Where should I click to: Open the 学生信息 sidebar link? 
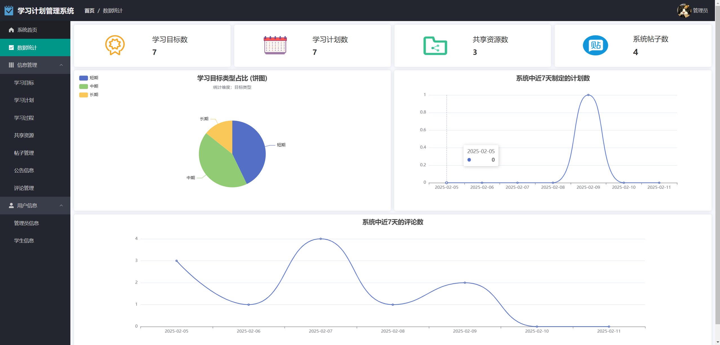pyautogui.click(x=24, y=240)
